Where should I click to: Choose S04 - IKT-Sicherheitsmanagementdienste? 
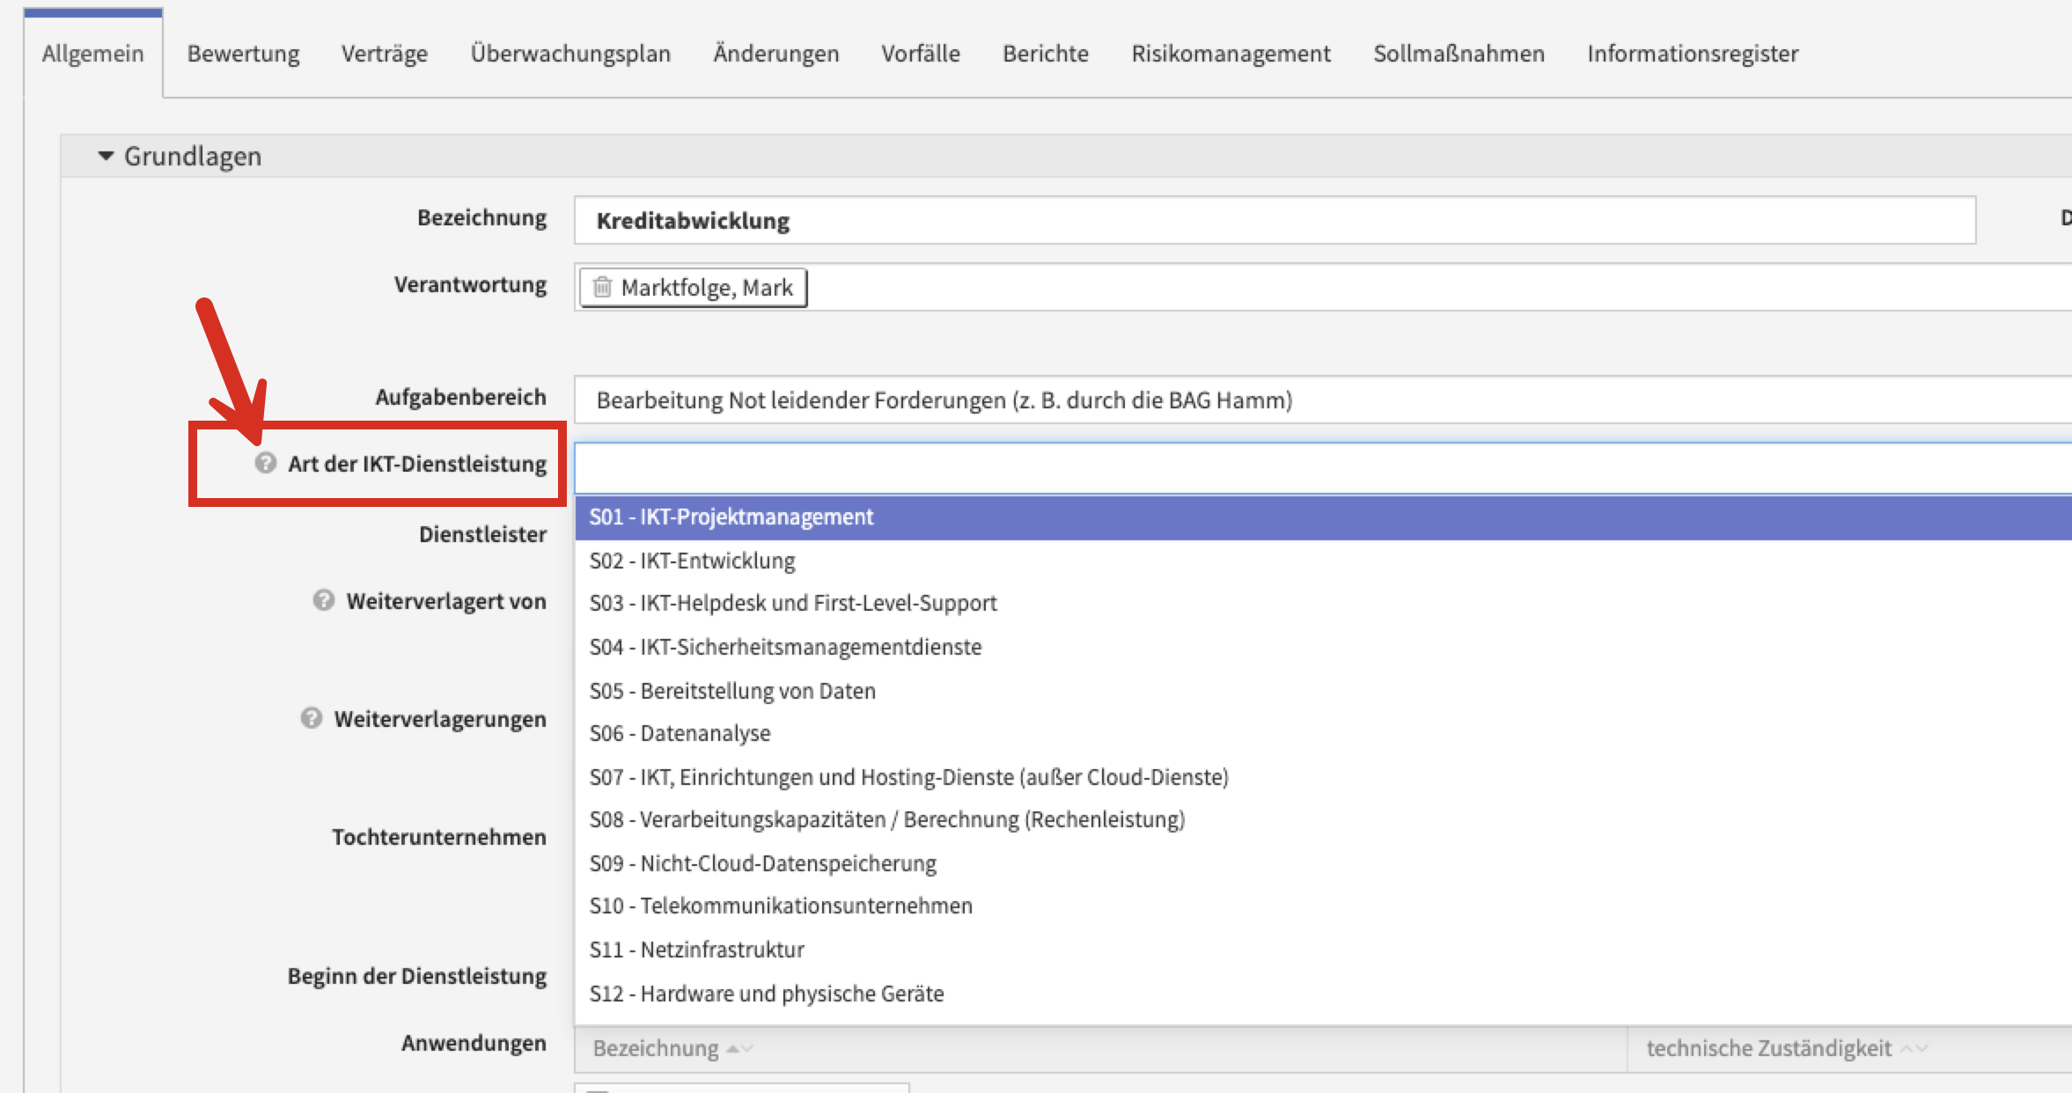coord(785,647)
